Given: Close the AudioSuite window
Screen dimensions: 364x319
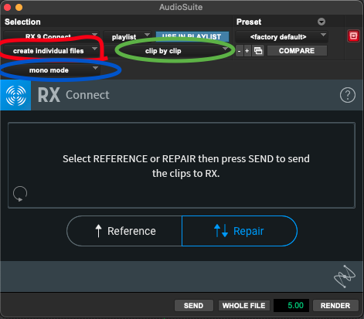Looking at the screenshot, I should coord(7,7).
